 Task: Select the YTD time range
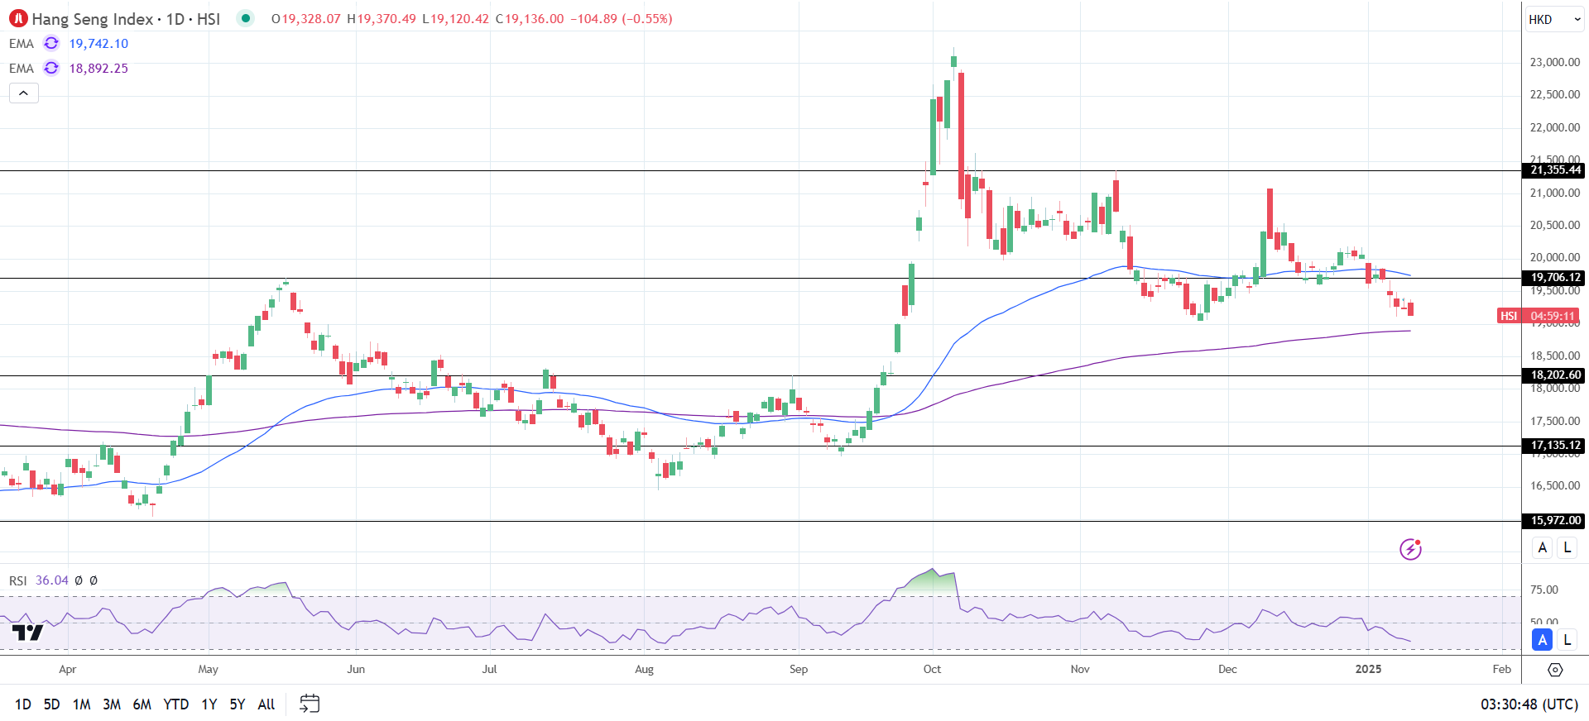[176, 704]
